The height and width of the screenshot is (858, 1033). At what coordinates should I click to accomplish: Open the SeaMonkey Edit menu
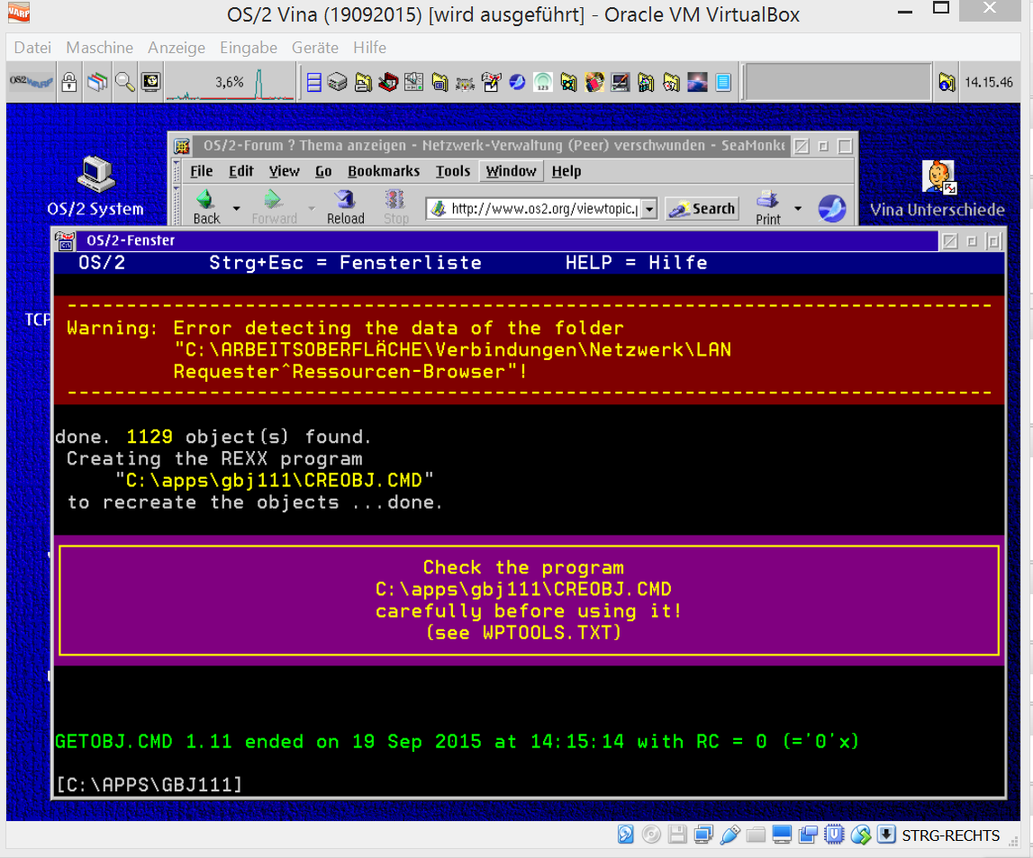[241, 171]
